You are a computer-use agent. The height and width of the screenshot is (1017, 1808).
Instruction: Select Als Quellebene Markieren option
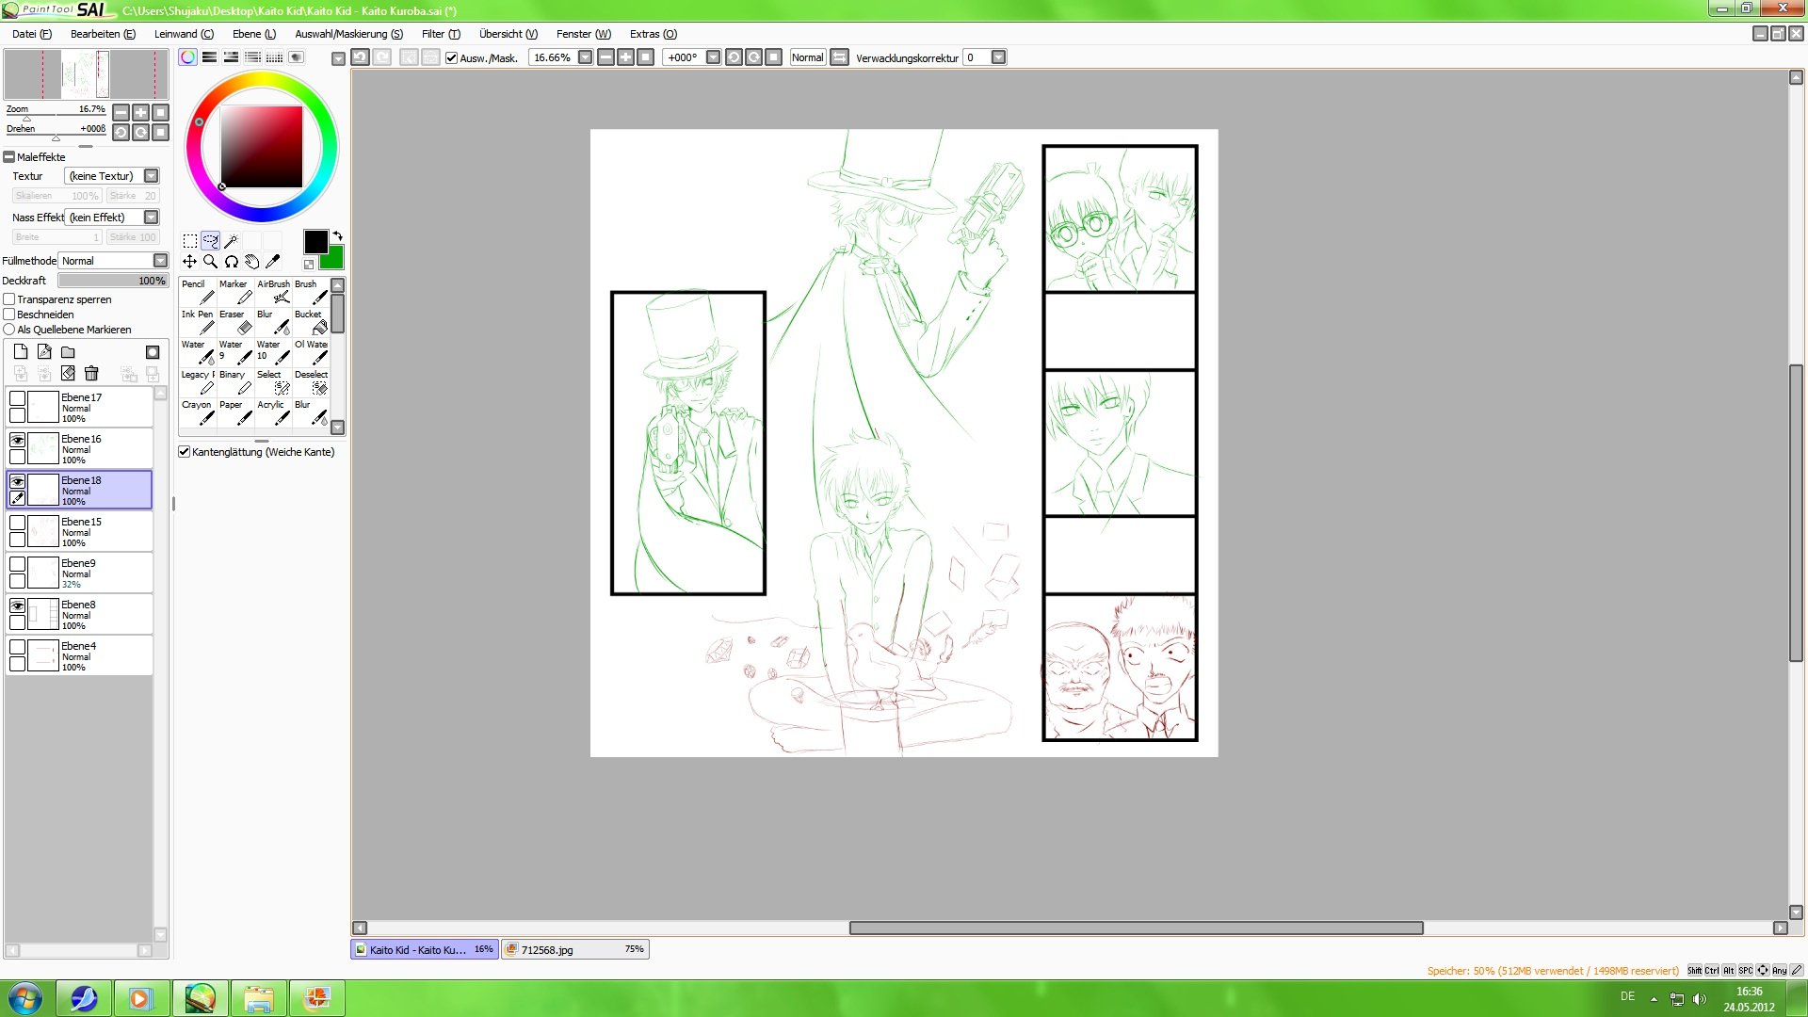click(x=9, y=330)
